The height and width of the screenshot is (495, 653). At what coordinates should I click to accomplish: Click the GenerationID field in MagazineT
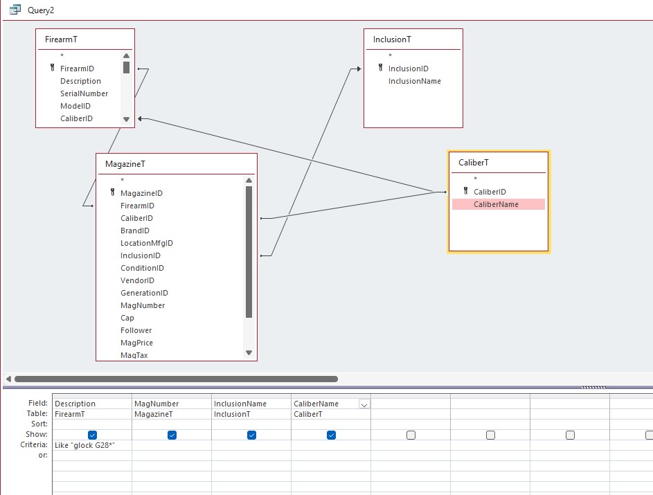[144, 293]
